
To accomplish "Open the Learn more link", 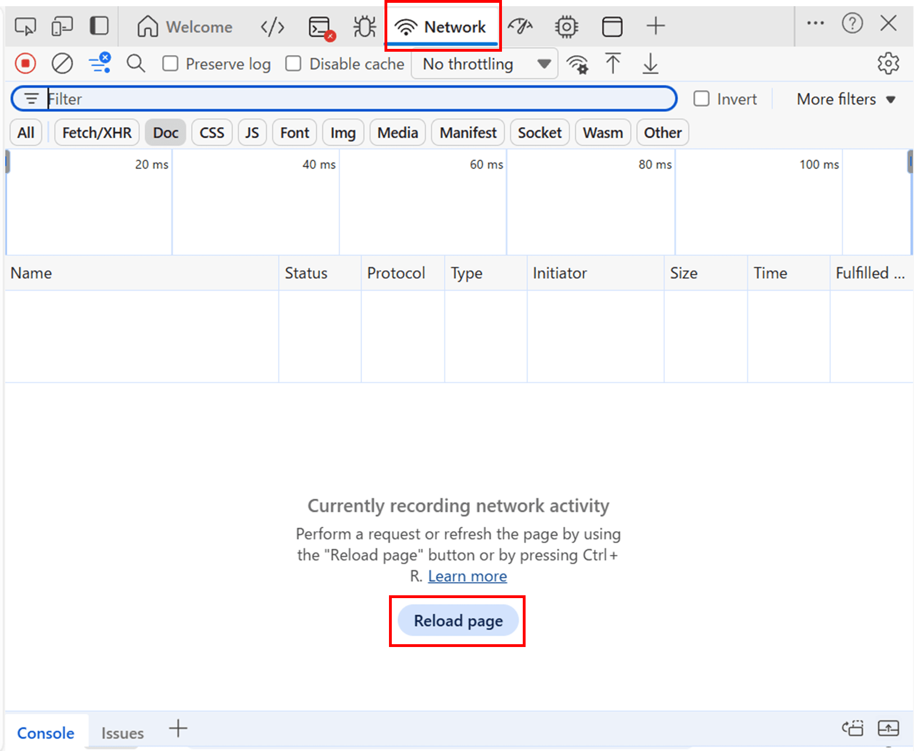I will [467, 576].
